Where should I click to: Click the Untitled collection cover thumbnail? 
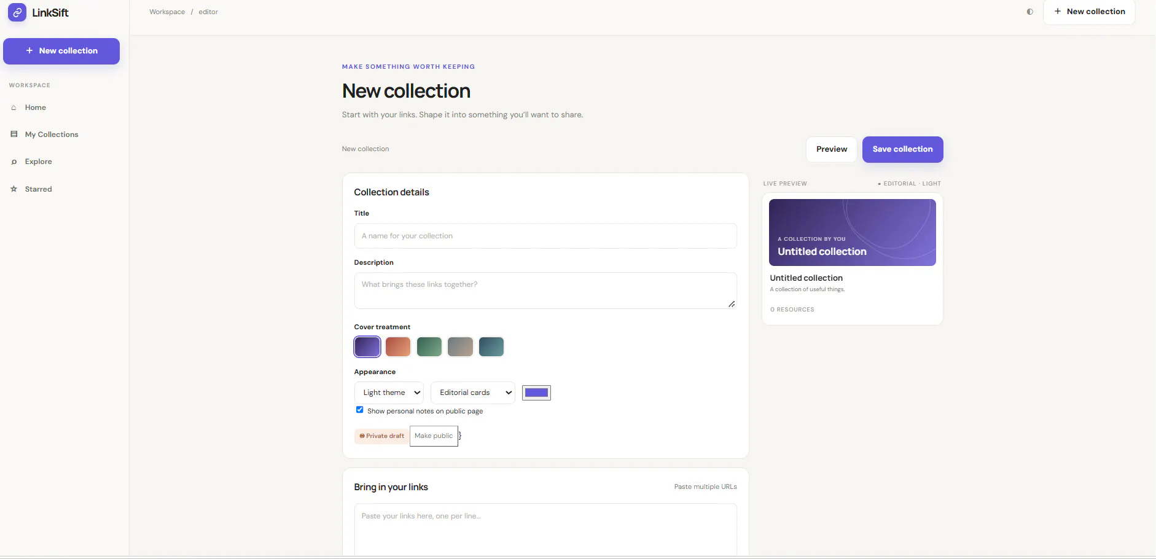click(853, 232)
